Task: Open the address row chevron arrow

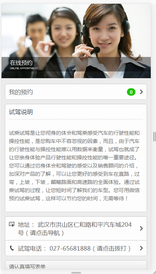Action: [x=141, y=228]
